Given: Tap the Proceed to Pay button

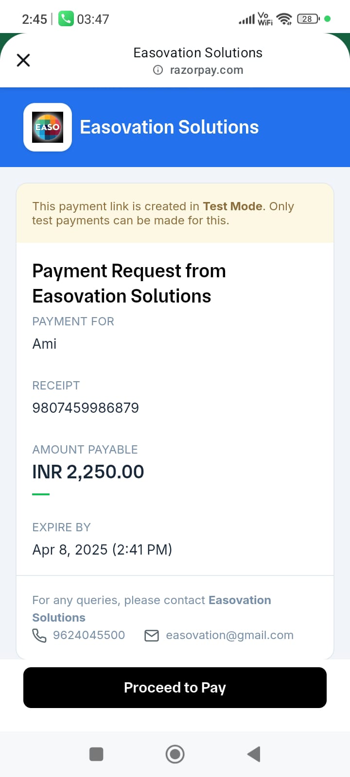Looking at the screenshot, I should [175, 688].
